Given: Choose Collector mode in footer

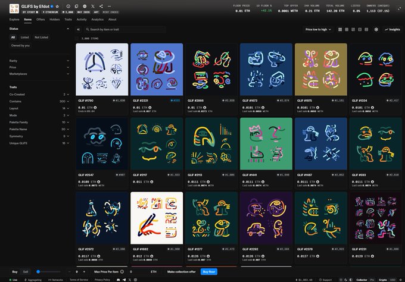Looking at the screenshot, I should (x=362, y=280).
